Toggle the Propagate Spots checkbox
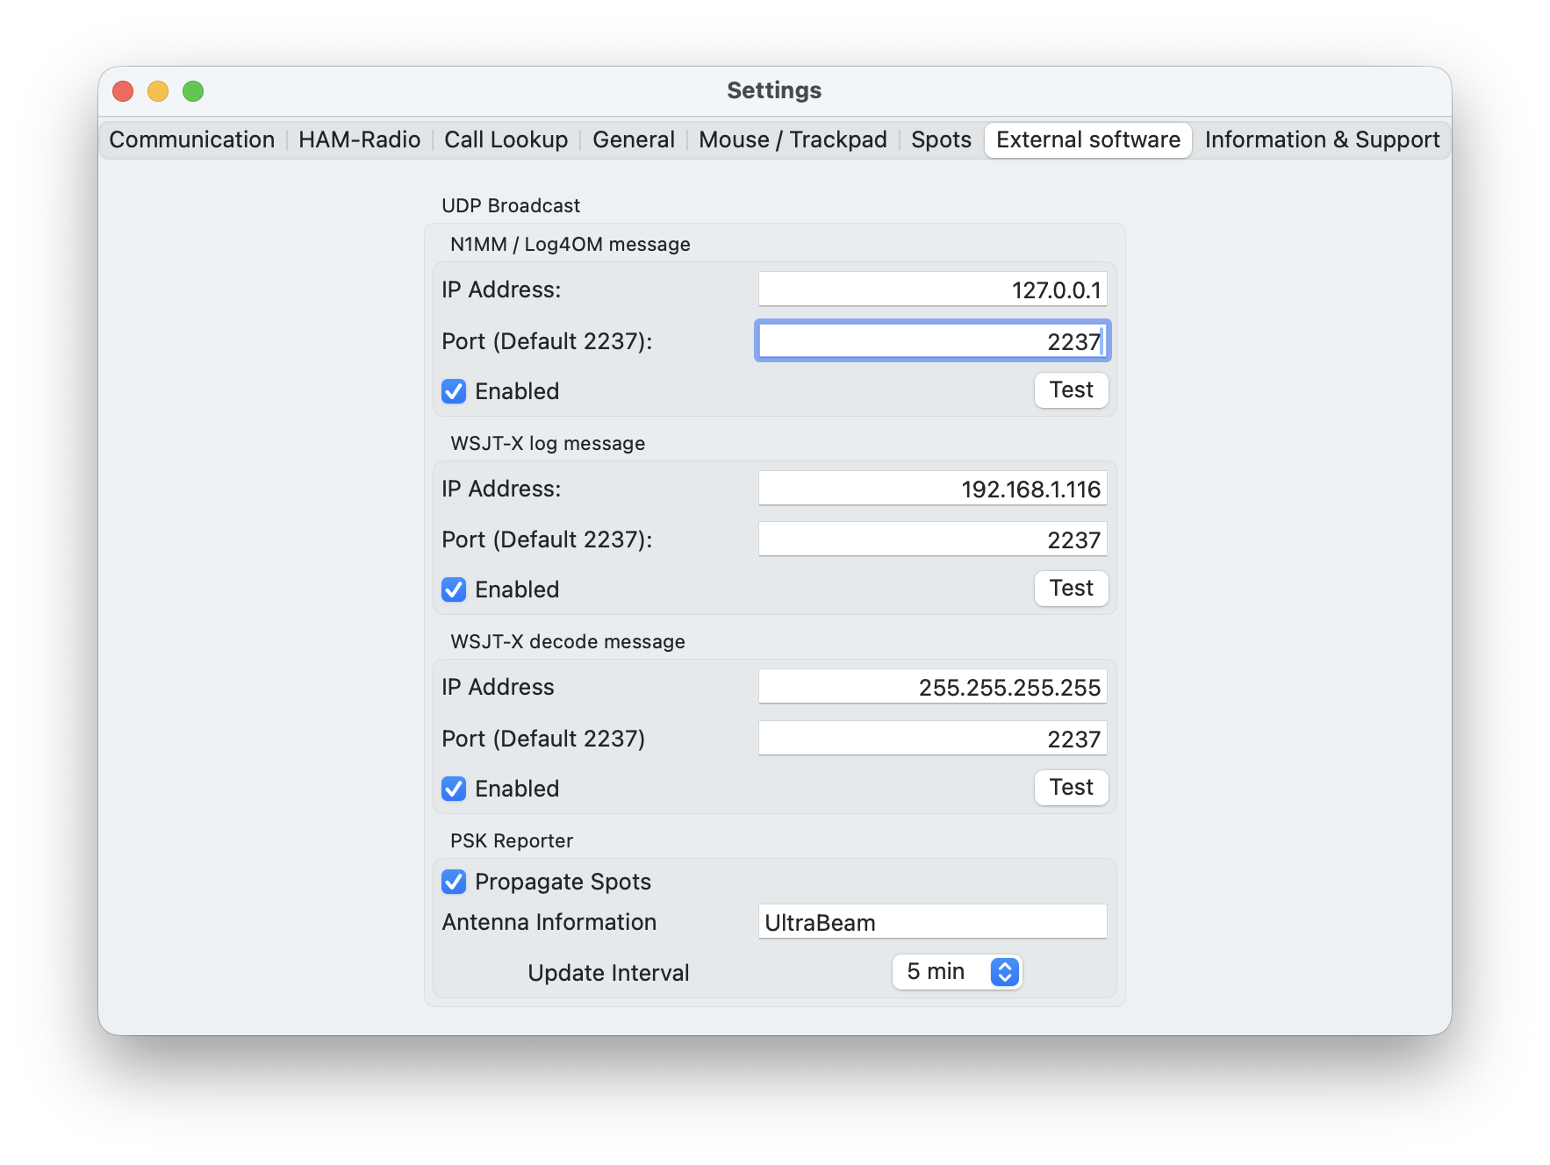Screen dimensions: 1550x1165 tap(454, 882)
